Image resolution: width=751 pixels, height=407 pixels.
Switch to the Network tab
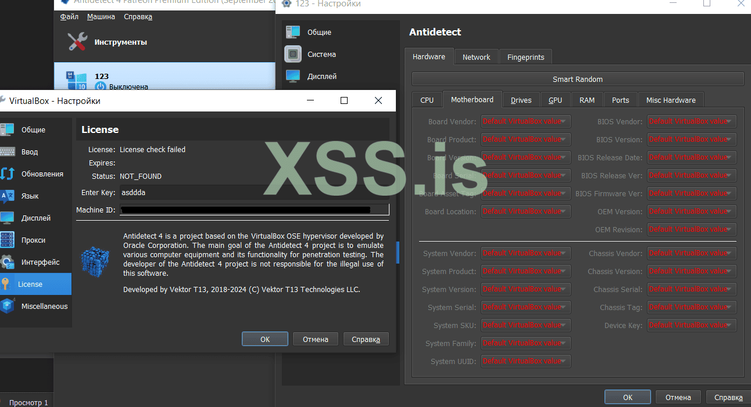(x=477, y=57)
